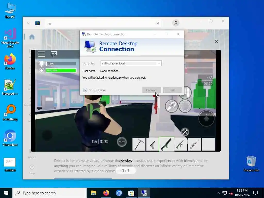Open the Untitled file on desktop

[x=10, y=165]
